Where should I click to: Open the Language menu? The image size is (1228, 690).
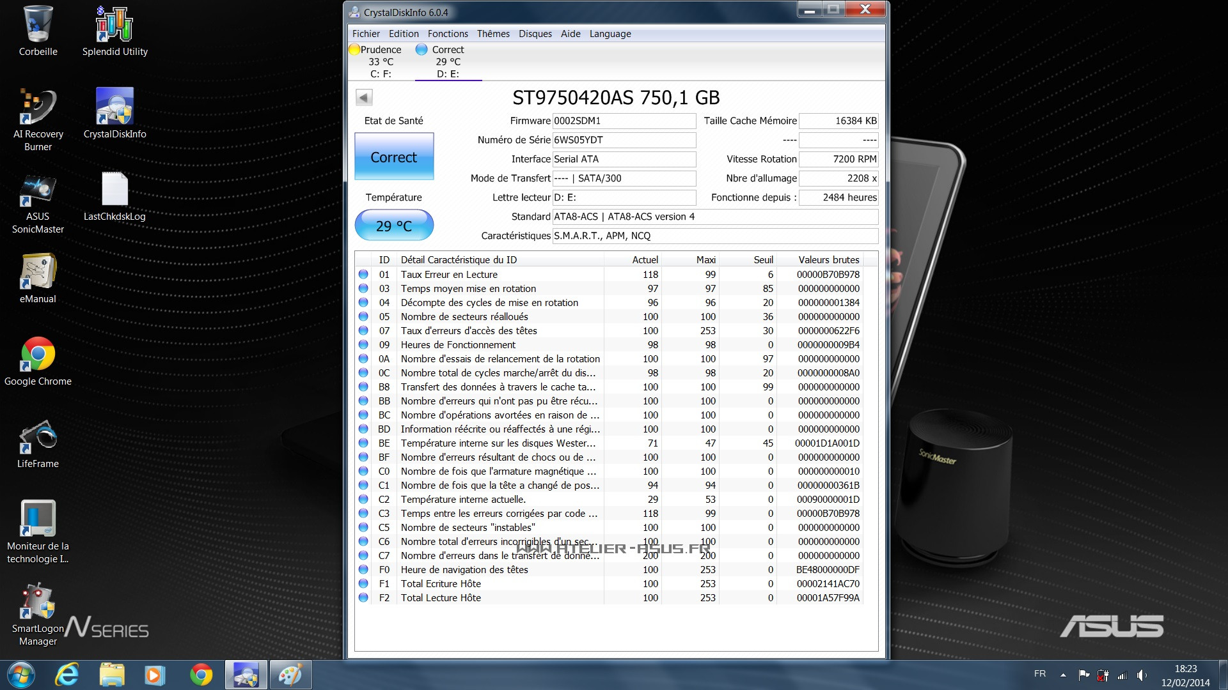609,34
